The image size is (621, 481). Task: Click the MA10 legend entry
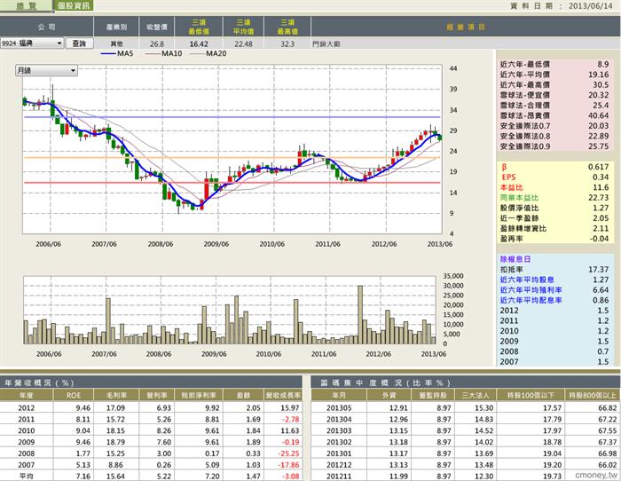click(x=164, y=53)
